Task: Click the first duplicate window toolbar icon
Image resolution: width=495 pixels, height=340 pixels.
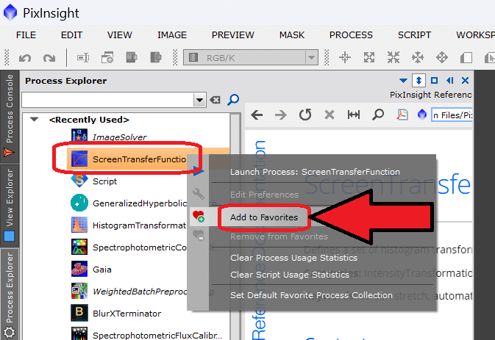Action: point(132,58)
